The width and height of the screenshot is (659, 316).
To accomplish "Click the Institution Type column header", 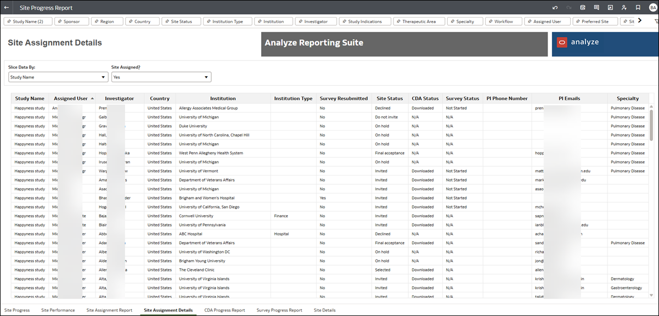I will (x=293, y=99).
